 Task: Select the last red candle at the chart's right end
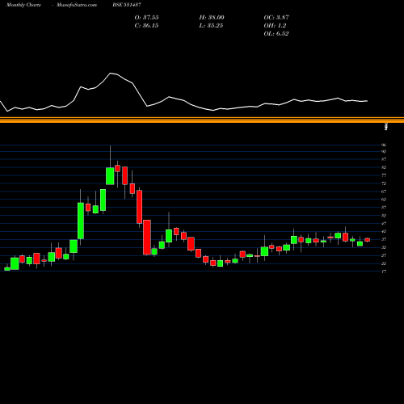coord(368,240)
